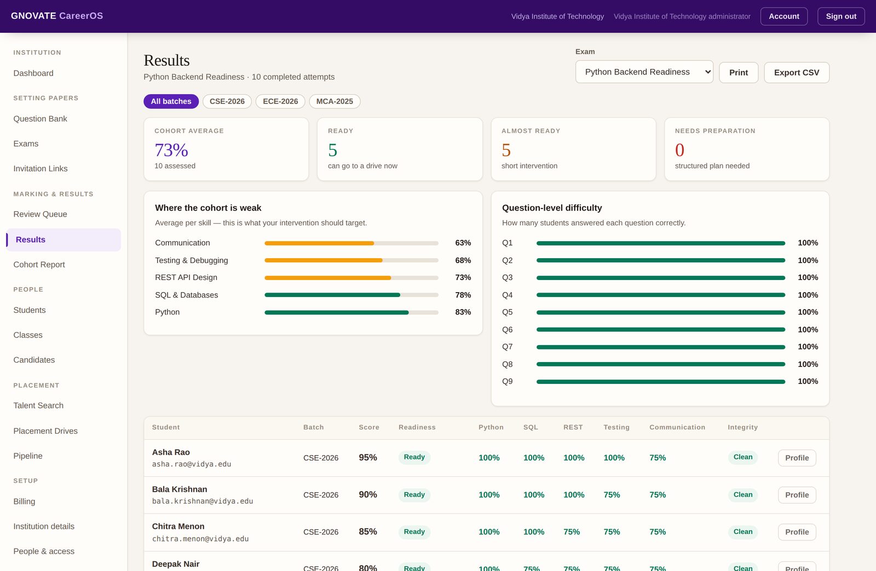Viewport: 876px width, 571px height.
Task: Click the Q5 difficulty bar
Action: (x=661, y=312)
